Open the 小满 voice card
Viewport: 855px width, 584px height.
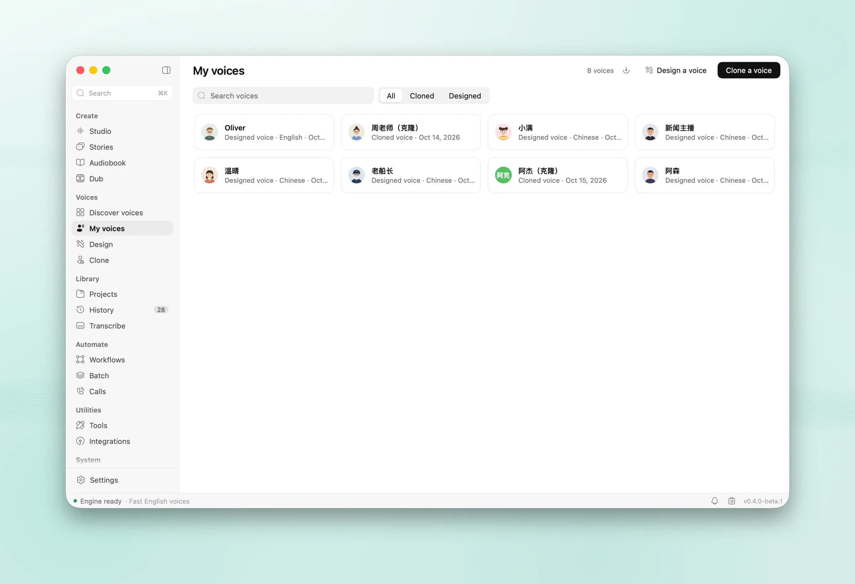click(558, 133)
